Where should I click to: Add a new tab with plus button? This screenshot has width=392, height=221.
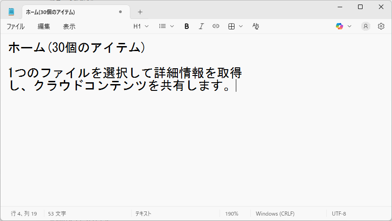tap(140, 12)
